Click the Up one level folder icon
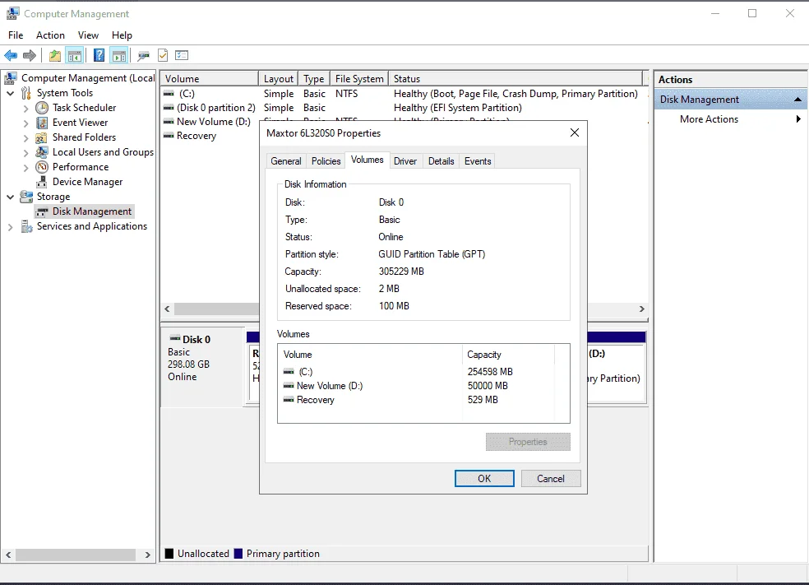The image size is (809, 585). click(x=55, y=55)
